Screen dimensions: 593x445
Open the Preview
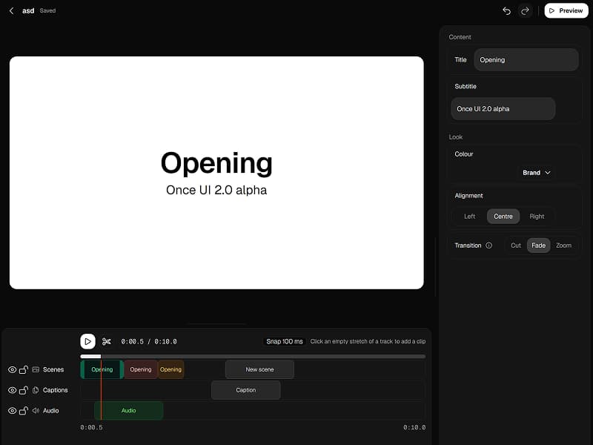pos(566,10)
